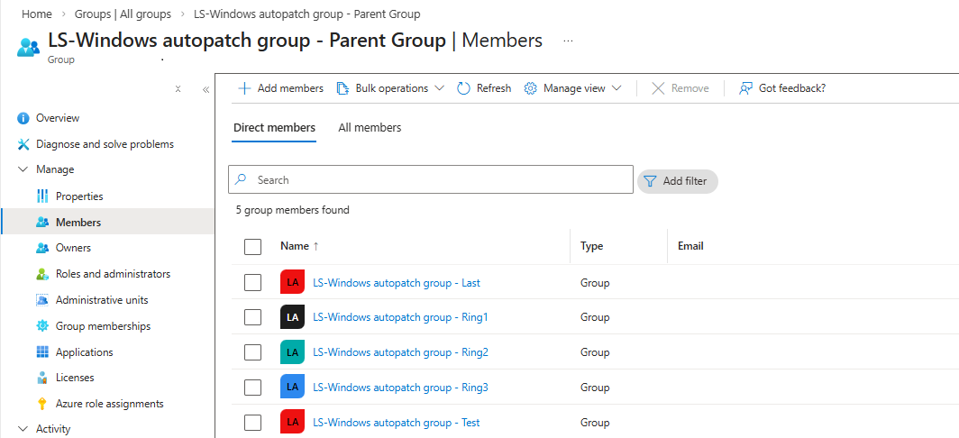Open LS-Windows autopatch group - Ring3 link
This screenshot has width=959, height=438.
tap(400, 388)
